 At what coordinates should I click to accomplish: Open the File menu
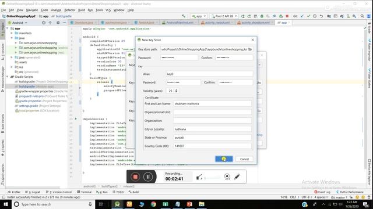pyautogui.click(x=3, y=10)
